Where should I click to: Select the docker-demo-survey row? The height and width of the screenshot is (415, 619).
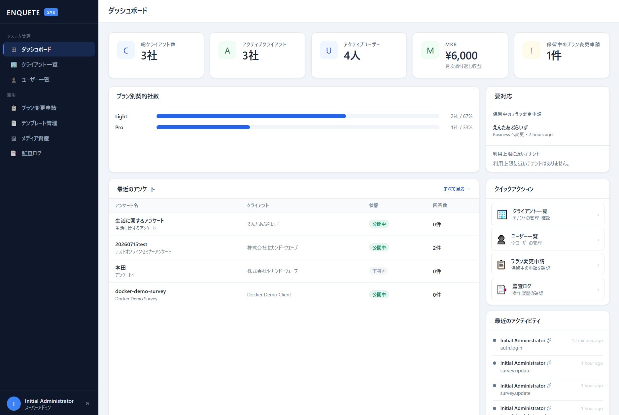point(293,294)
